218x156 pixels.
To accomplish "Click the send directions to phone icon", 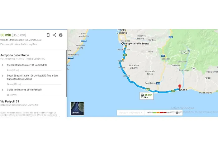I will 48,35.
